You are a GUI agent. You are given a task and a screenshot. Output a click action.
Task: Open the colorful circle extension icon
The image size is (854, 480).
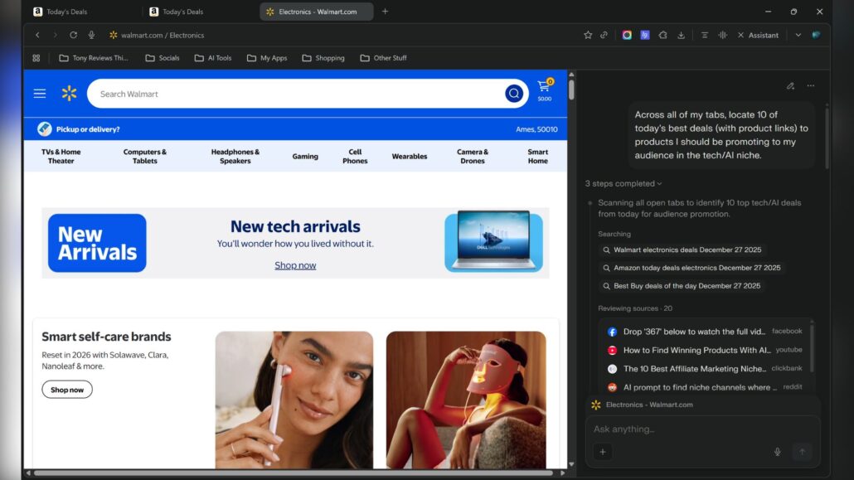(x=627, y=35)
